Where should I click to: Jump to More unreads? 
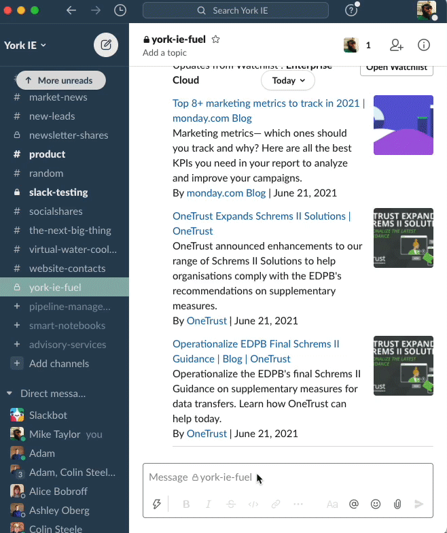61,80
